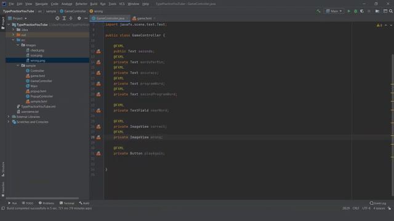The width and height of the screenshot is (394, 221).
Task: Open the Problems tool window
Action: click(x=46, y=203)
